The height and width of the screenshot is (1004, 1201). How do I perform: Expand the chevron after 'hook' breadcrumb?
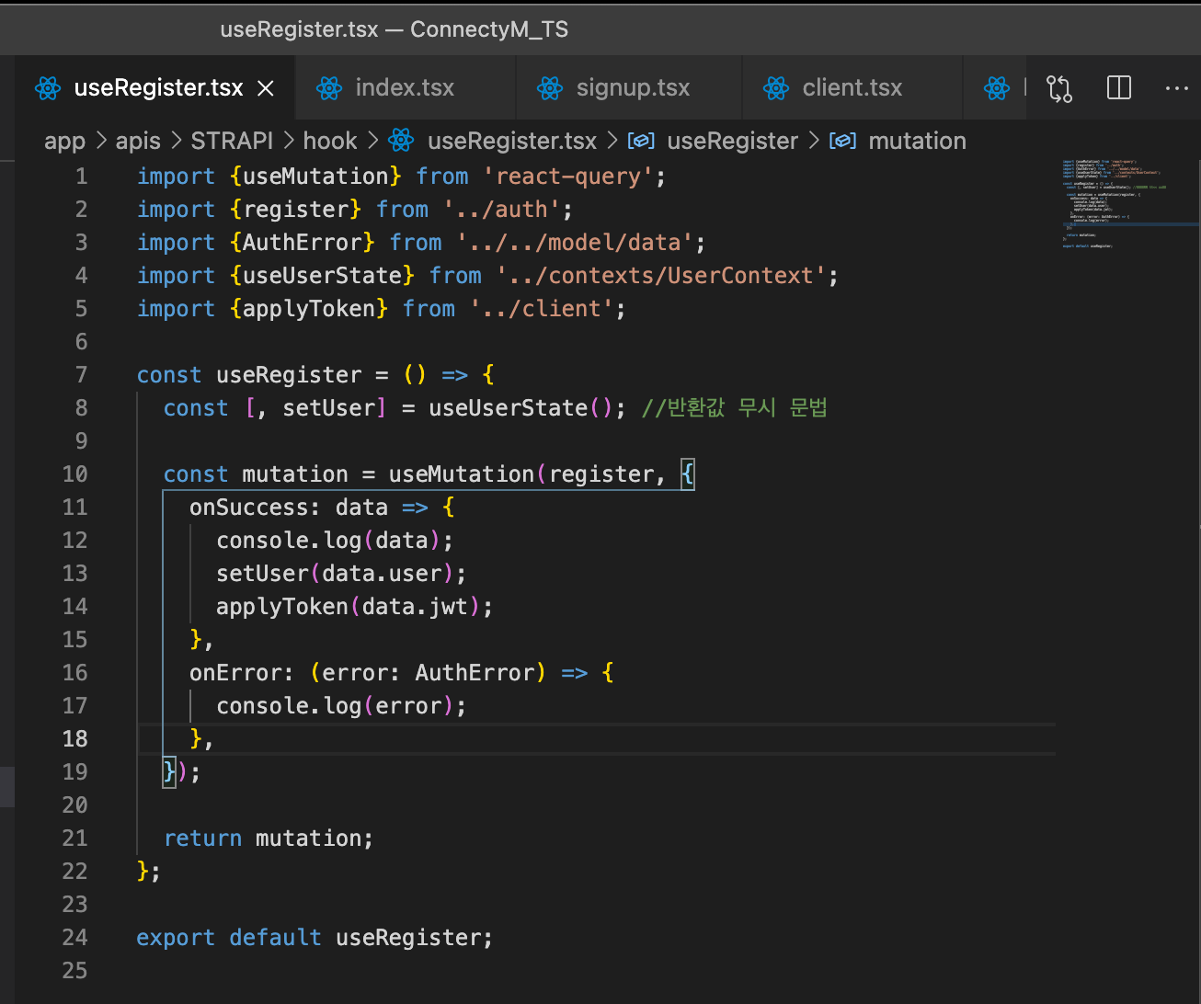(x=372, y=141)
